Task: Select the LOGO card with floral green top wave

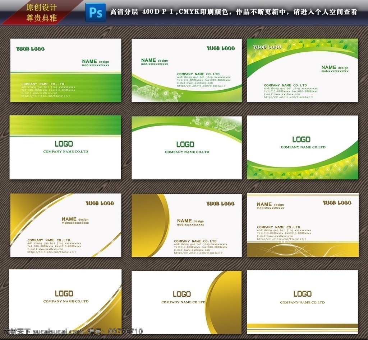Action: pyautogui.click(x=187, y=148)
